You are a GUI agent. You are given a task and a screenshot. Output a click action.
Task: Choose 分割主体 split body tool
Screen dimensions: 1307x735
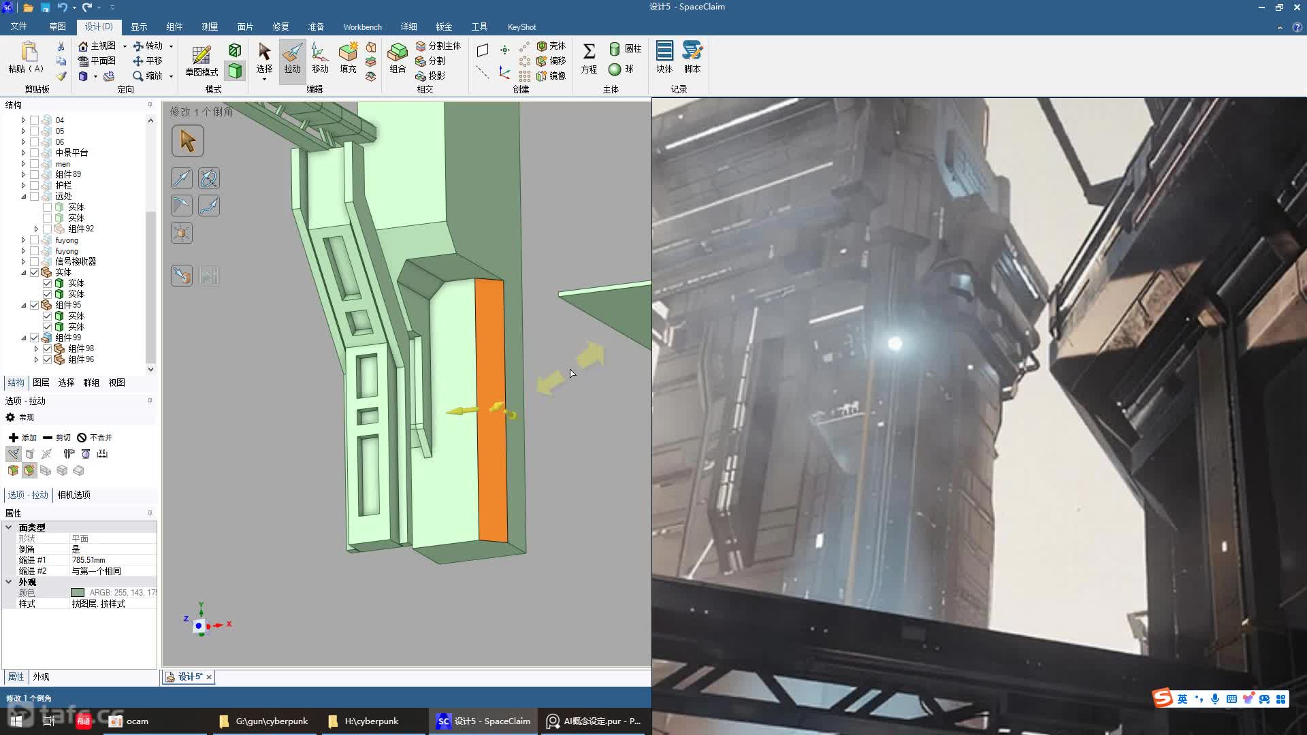pos(438,46)
